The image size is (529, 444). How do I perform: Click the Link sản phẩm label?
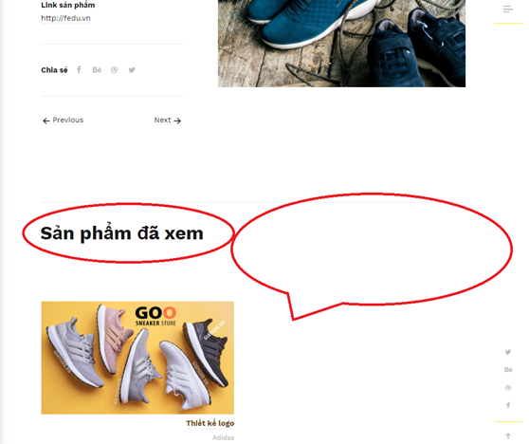68,5
